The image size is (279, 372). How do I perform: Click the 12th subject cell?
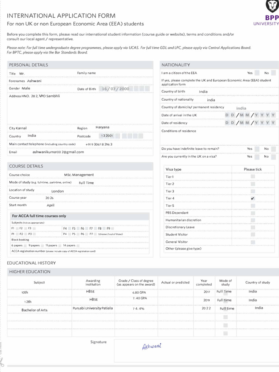(39, 302)
